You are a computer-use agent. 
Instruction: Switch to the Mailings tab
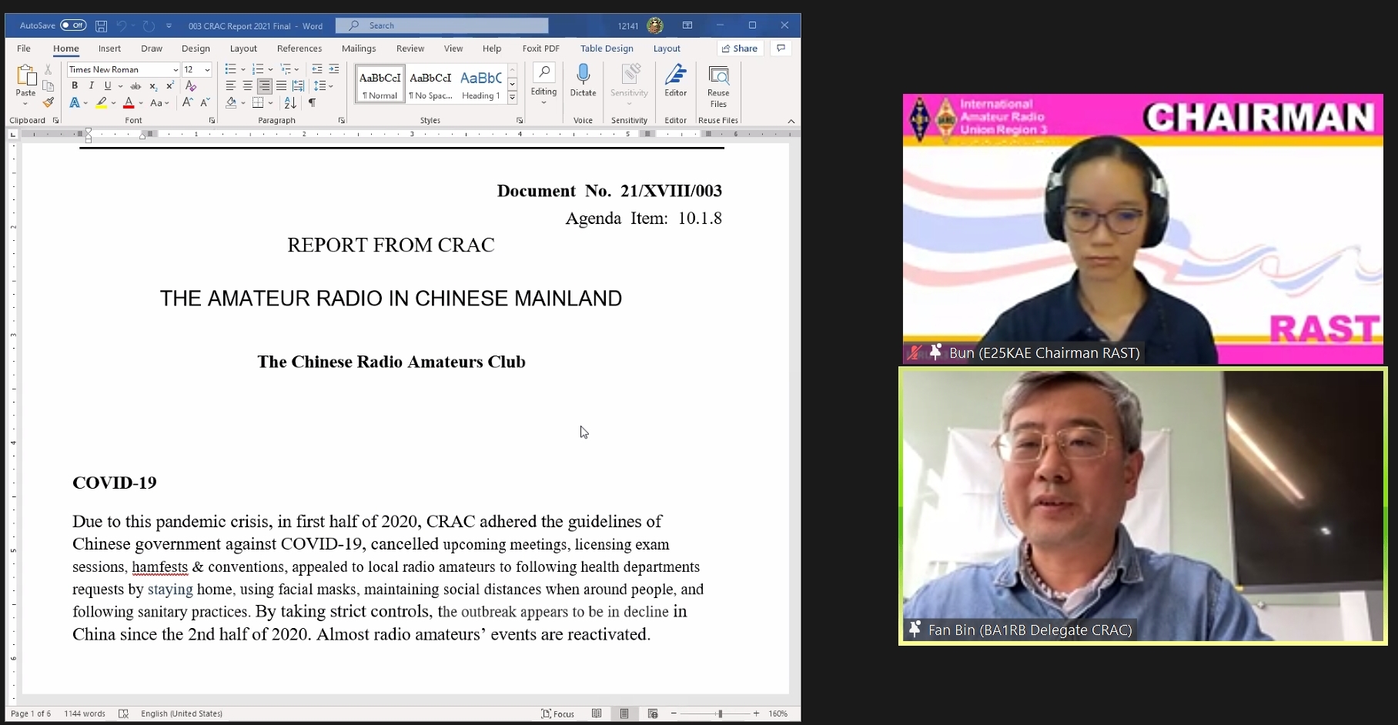[359, 48]
